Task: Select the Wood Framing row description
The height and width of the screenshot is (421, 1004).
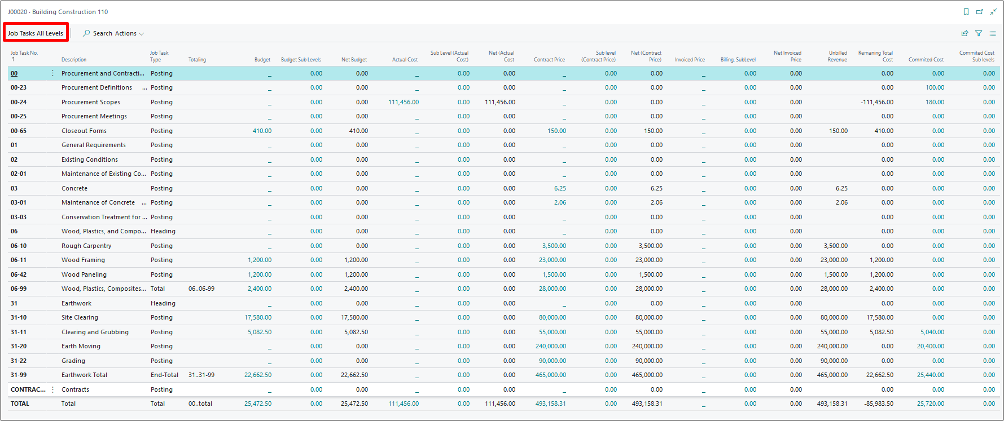Action: [83, 260]
